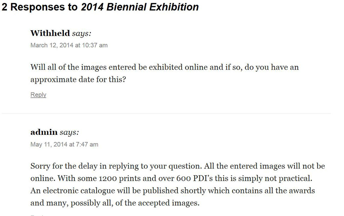Click the line "Will all of the images entered"
This screenshot has height=216, width=344.
click(84, 67)
